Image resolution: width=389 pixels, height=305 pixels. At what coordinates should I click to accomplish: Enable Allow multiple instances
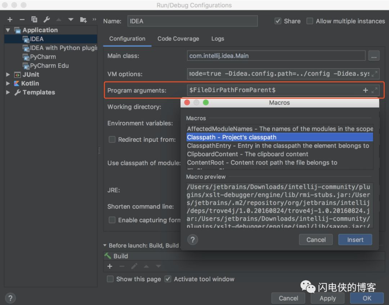[x=310, y=21]
